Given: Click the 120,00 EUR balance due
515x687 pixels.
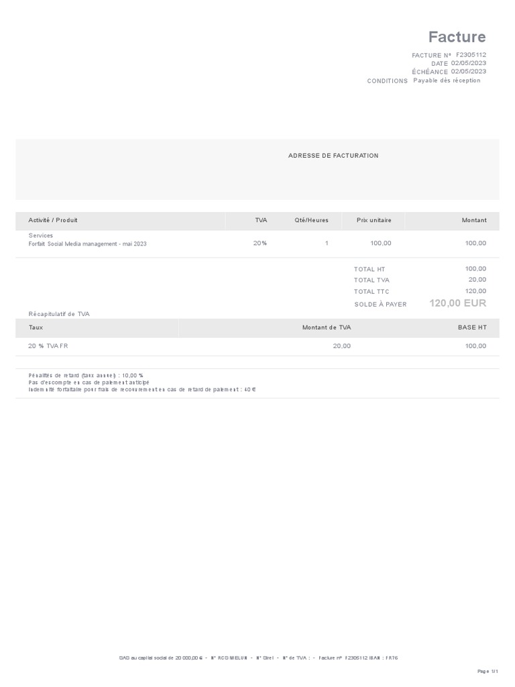Looking at the screenshot, I should tap(457, 303).
